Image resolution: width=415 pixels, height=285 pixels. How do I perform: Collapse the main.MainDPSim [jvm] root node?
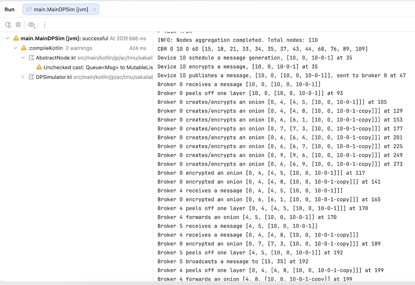click(x=7, y=39)
